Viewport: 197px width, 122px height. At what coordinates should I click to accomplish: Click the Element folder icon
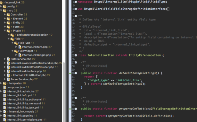point(8,19)
